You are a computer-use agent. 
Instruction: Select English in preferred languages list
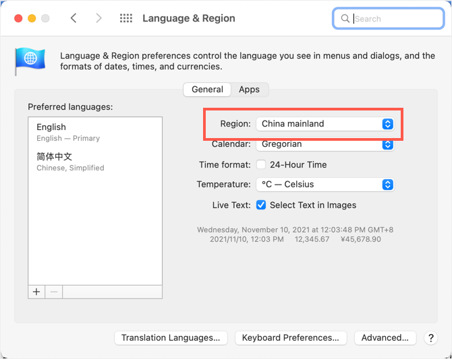(x=94, y=132)
